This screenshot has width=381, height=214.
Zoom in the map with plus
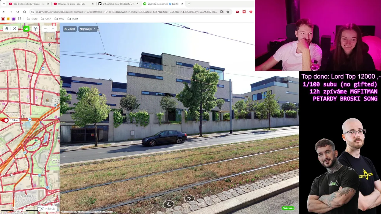pyautogui.click(x=53, y=29)
